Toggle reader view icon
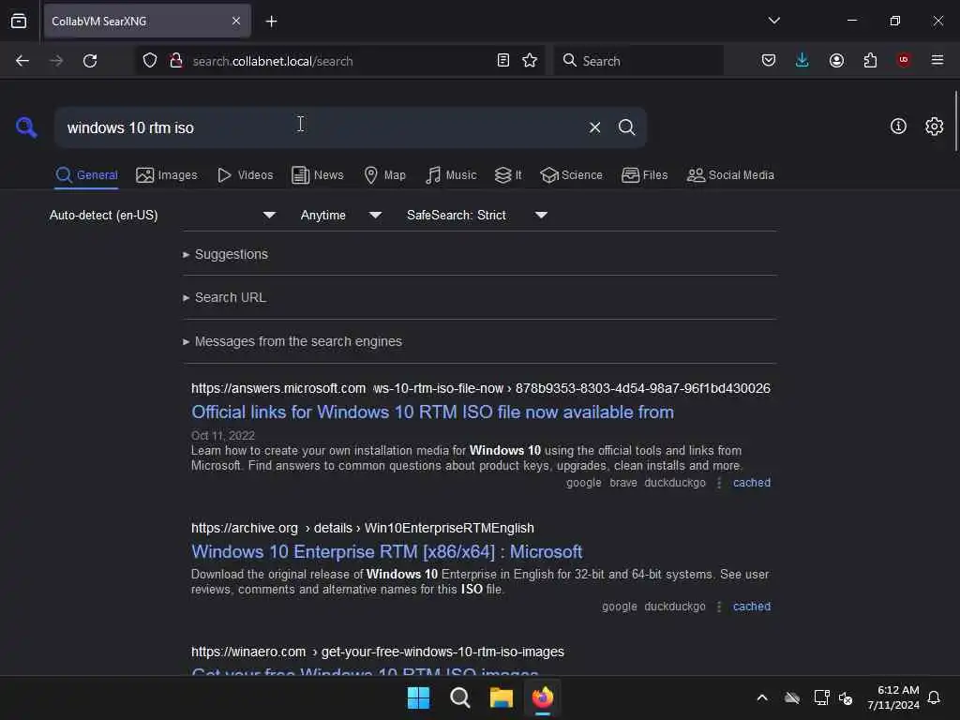Viewport: 960px width, 720px height. 502,61
